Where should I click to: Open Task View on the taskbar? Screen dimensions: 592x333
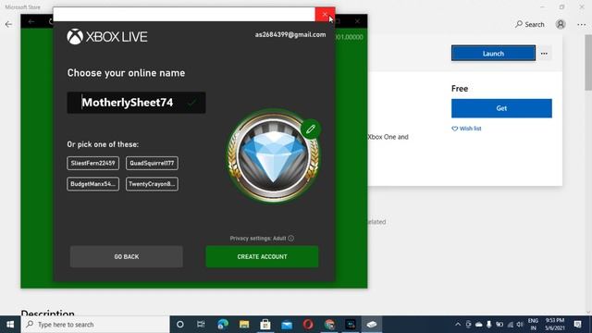click(201, 325)
